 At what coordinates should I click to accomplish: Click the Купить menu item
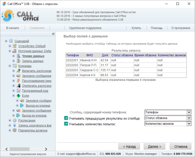[136, 28]
